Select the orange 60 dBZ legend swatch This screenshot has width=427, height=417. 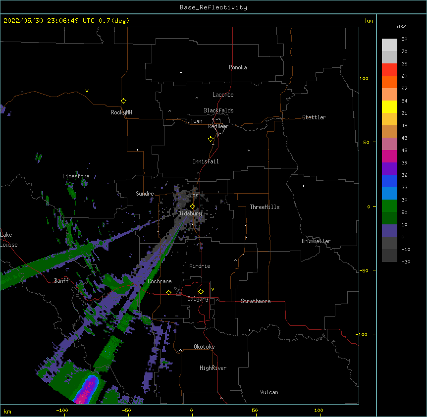click(389, 82)
